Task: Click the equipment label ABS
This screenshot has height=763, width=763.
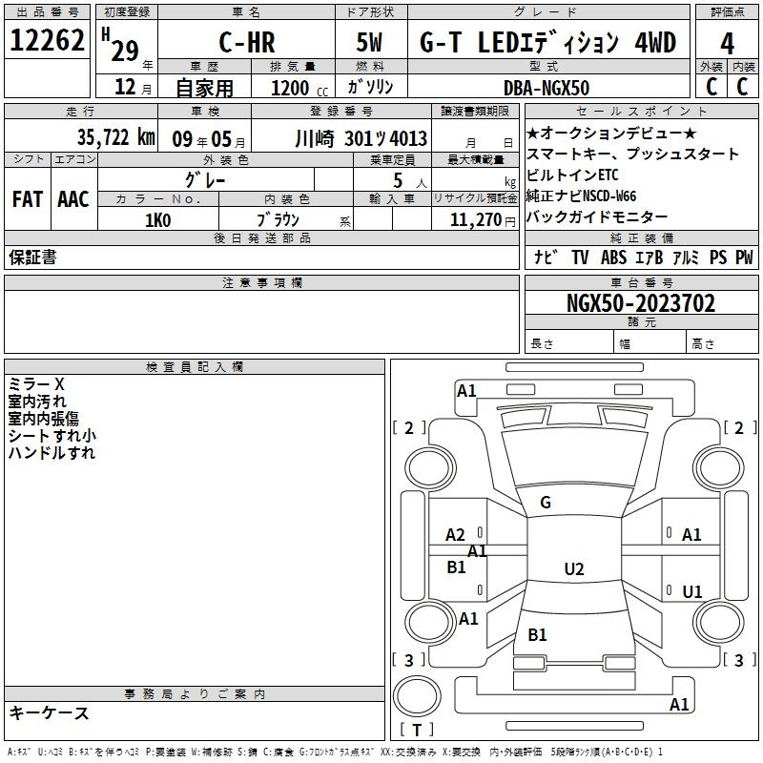Action: coord(613,258)
